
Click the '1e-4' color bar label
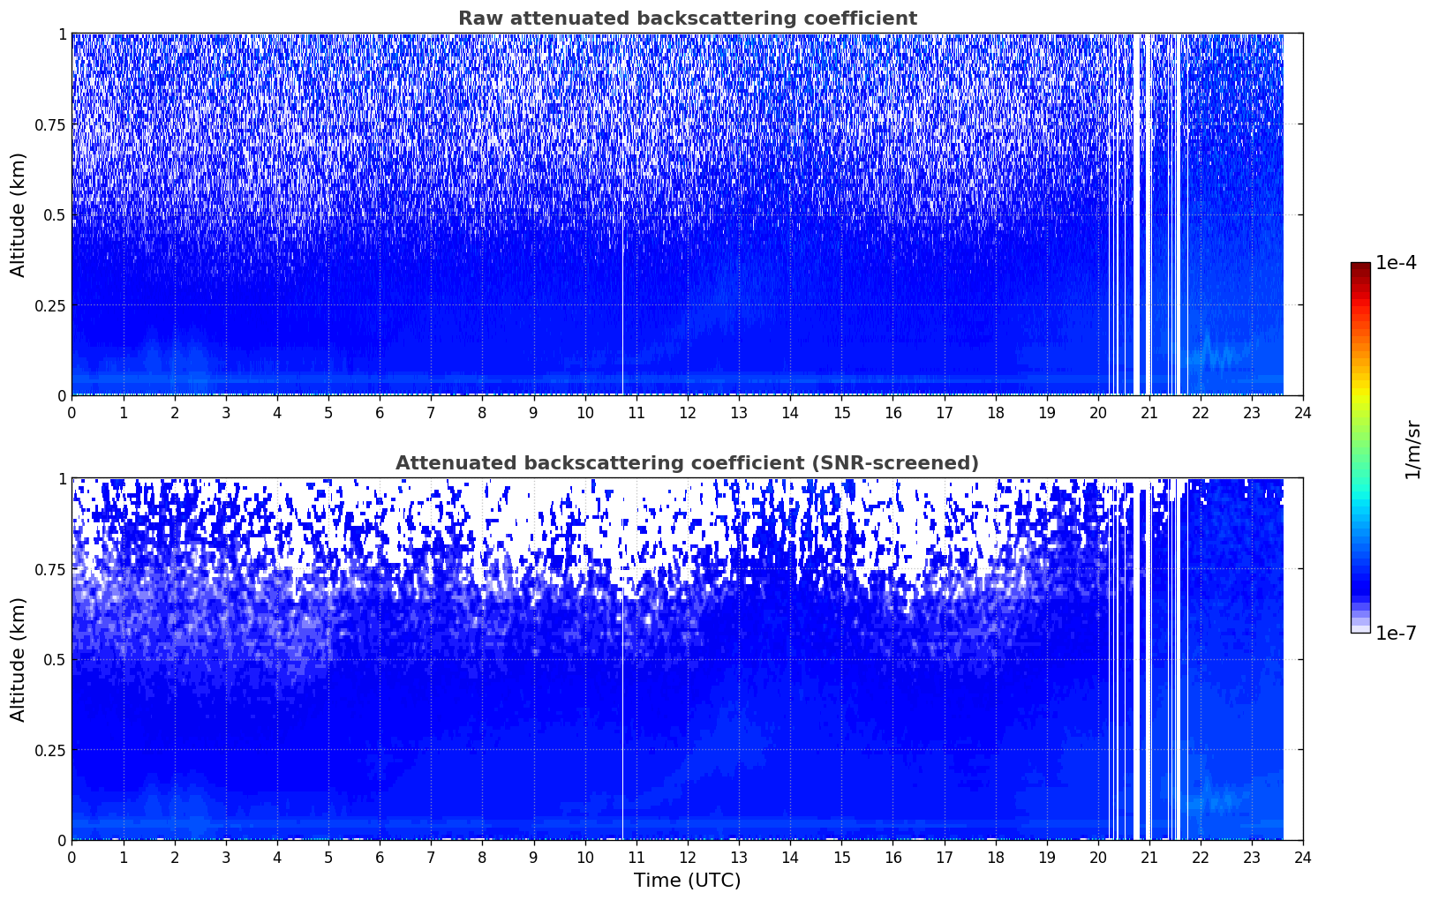(1395, 264)
